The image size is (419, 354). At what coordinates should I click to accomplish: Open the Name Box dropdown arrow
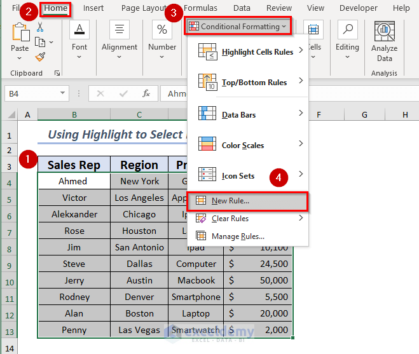tap(64, 93)
